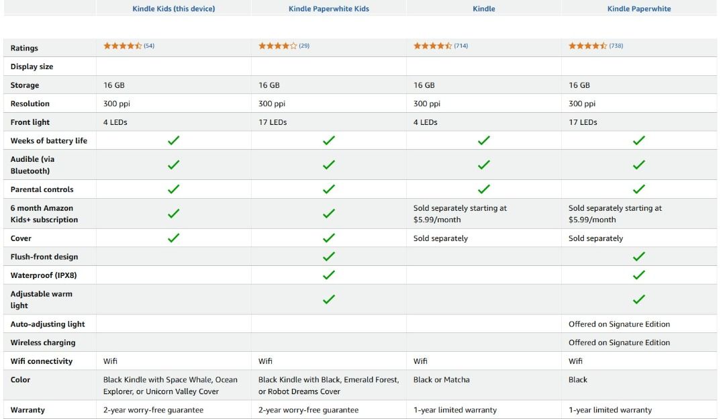This screenshot has height=419, width=725.
Task: Click the star rating beside the (738) count
Action: tap(587, 46)
